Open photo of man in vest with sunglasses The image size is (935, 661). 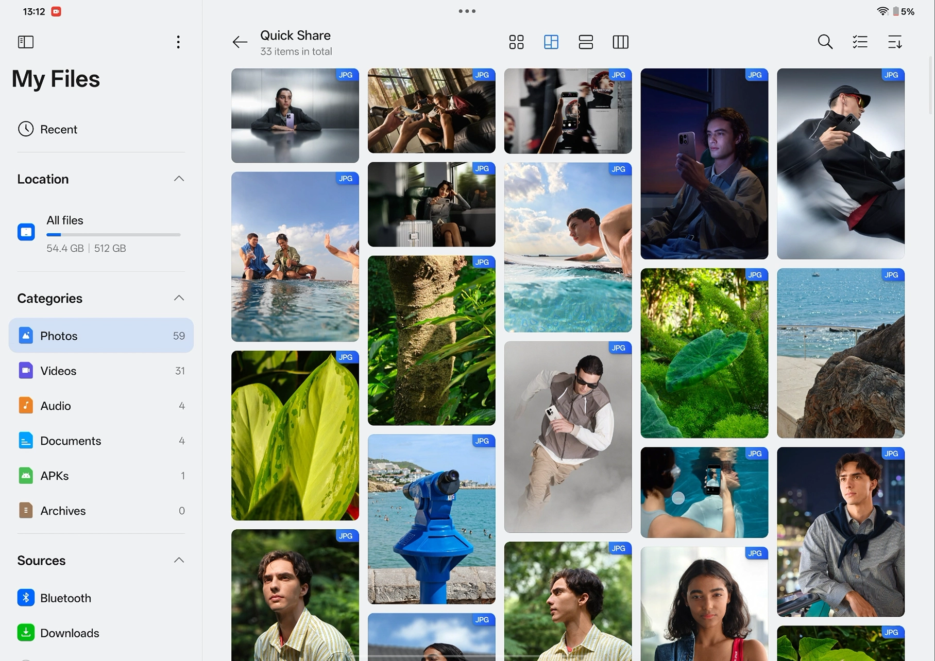coord(568,437)
